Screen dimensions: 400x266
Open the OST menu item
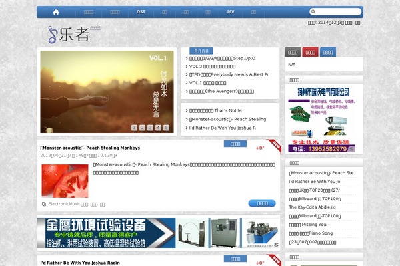pos(141,12)
